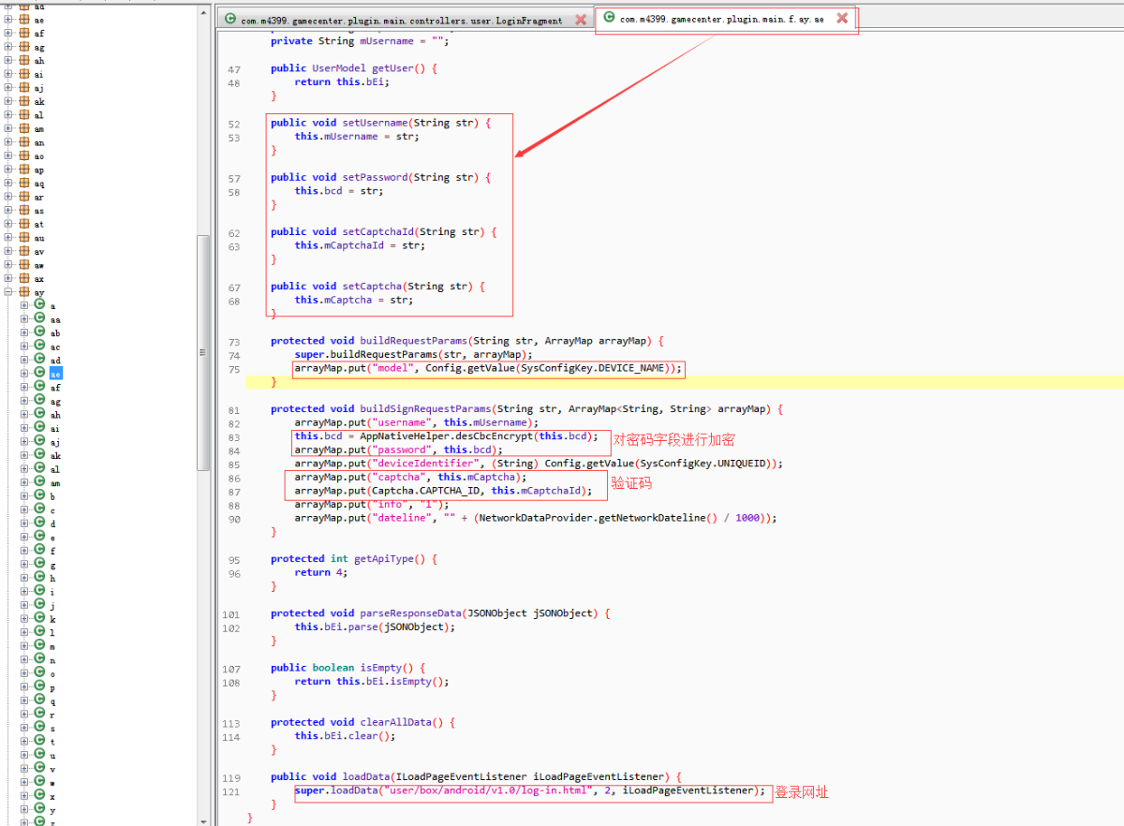Click the package icon for at

coord(24,224)
